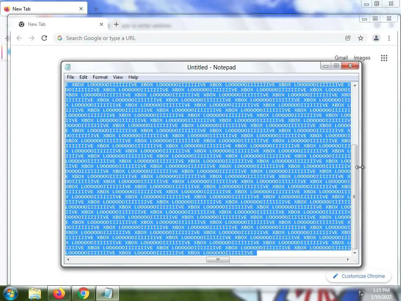Screen dimensions: 401x301
Task: Open the Windows Start menu
Action: point(11,293)
